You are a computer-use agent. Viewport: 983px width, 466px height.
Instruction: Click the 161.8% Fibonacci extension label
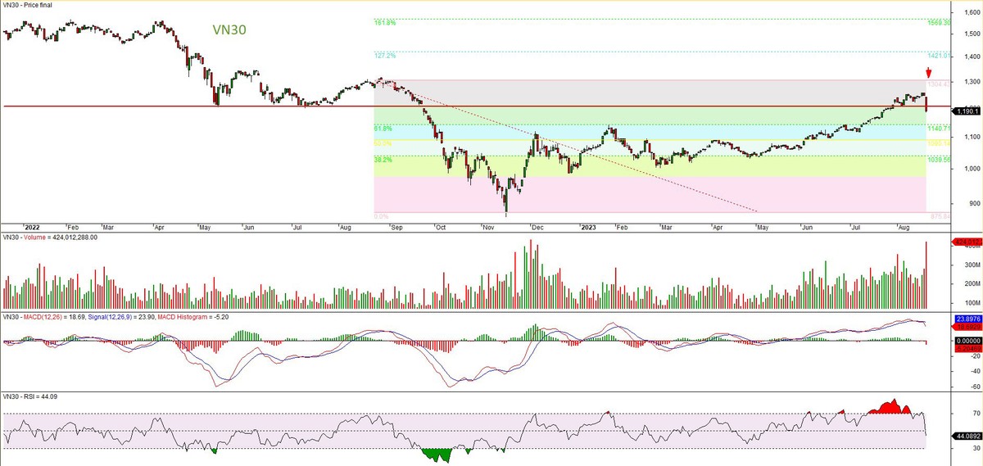coord(385,23)
